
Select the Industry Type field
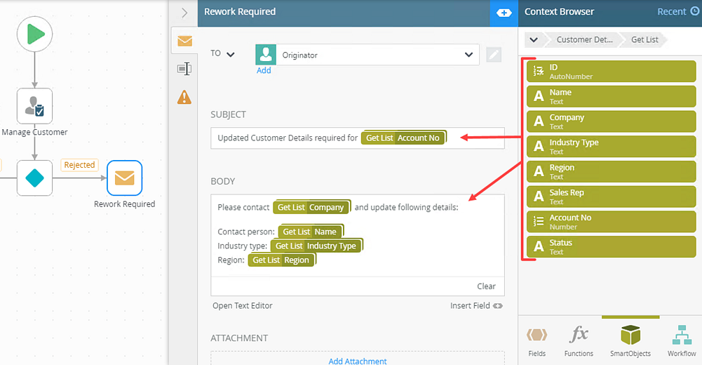[x=611, y=147]
